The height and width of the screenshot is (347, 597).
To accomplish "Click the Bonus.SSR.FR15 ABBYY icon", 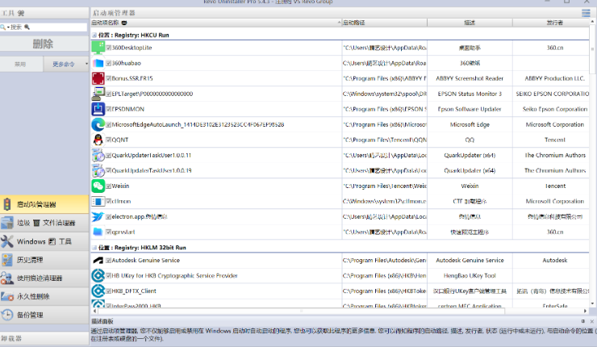I will [x=98, y=78].
